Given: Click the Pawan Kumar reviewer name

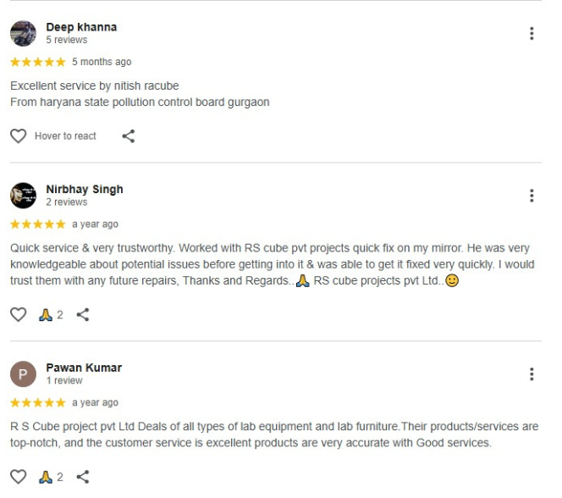Looking at the screenshot, I should [x=84, y=368].
